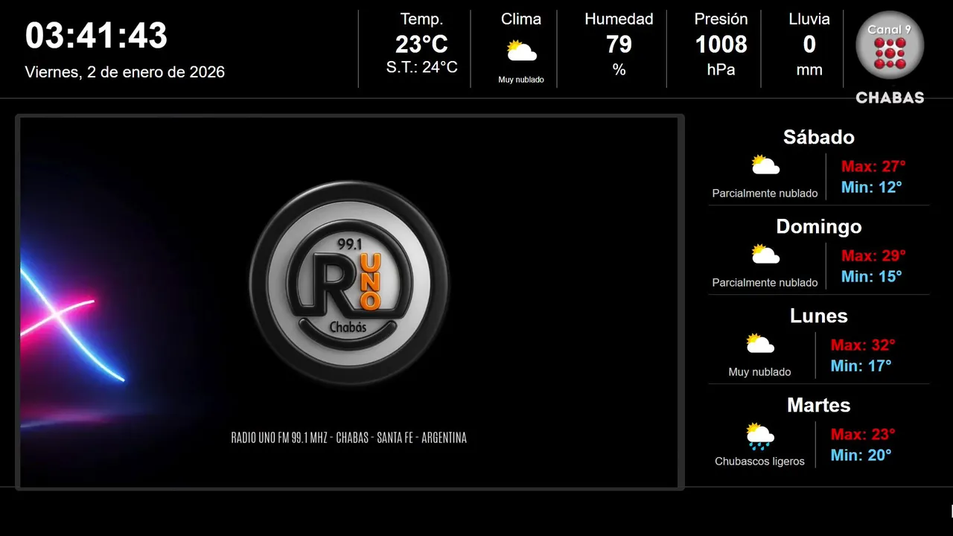
Task: Click Martes' Min: 20° value
Action: tap(861, 455)
